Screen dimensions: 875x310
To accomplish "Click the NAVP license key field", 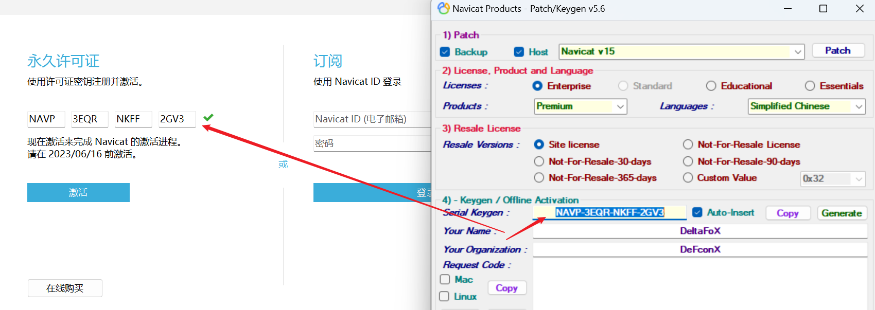I will pyautogui.click(x=46, y=119).
